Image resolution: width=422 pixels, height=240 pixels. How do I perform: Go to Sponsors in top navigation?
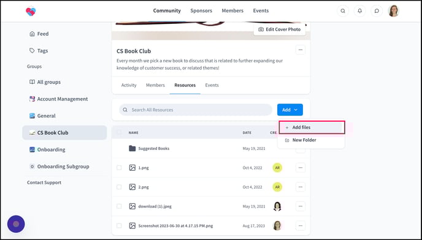(201, 11)
